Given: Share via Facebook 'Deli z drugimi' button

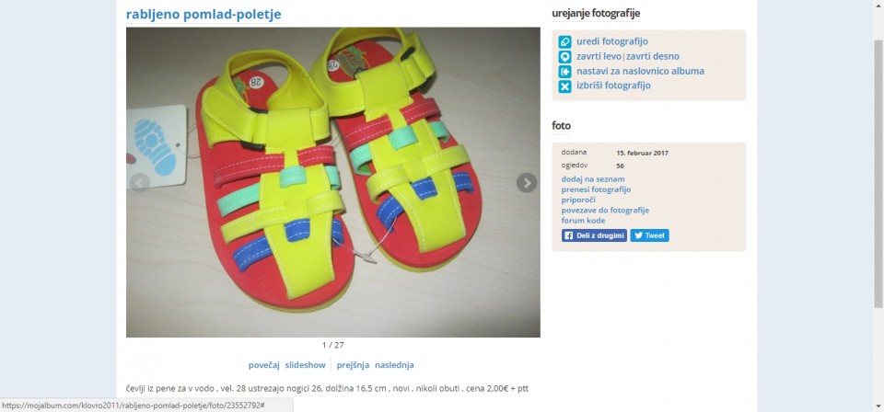Looking at the screenshot, I should click(x=594, y=235).
